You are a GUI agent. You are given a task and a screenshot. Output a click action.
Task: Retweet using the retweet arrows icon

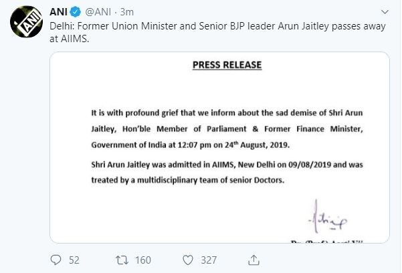coord(122,258)
